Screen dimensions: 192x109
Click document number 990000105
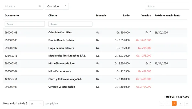pyautogui.click(x=11, y=40)
